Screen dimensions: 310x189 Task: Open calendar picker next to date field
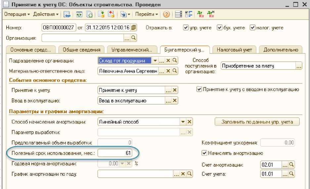134,27
